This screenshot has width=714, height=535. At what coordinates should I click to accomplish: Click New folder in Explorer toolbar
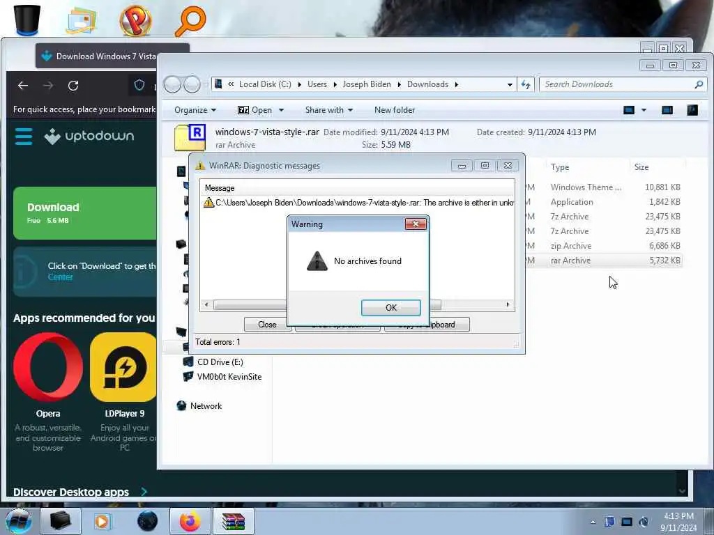[x=395, y=110]
